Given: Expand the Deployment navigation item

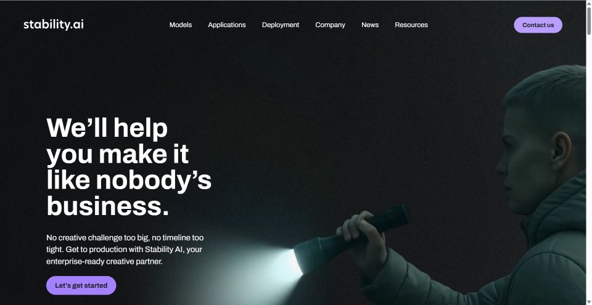Looking at the screenshot, I should 281,25.
